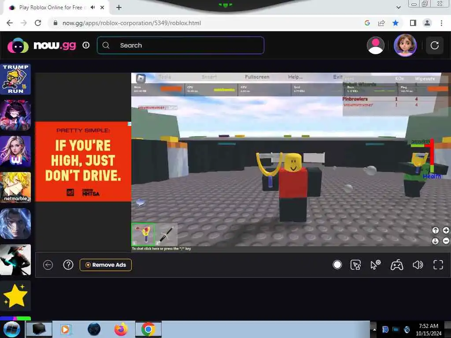Viewport: 451px width, 338px height.
Task: Open the Insert menu in Roblox
Action: click(209, 77)
